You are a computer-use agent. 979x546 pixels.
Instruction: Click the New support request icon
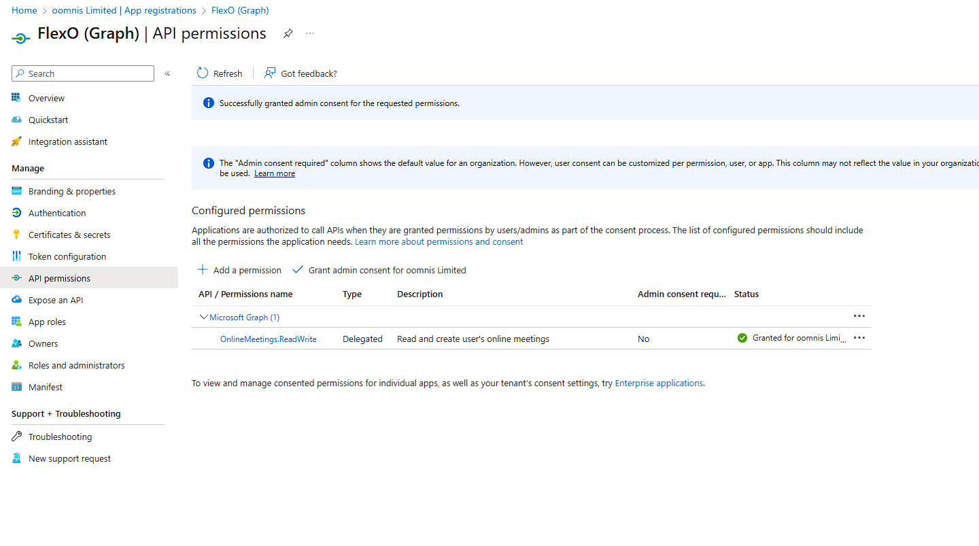17,458
